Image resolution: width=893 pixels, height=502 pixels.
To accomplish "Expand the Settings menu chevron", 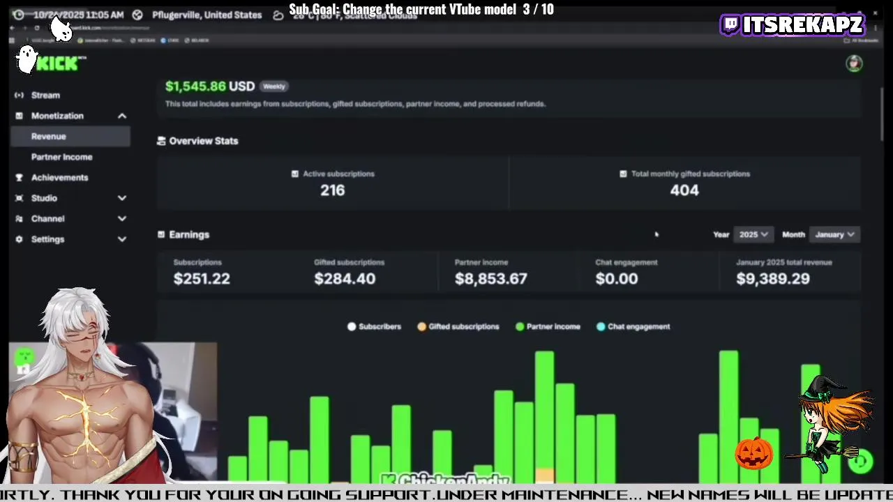I will click(x=122, y=239).
